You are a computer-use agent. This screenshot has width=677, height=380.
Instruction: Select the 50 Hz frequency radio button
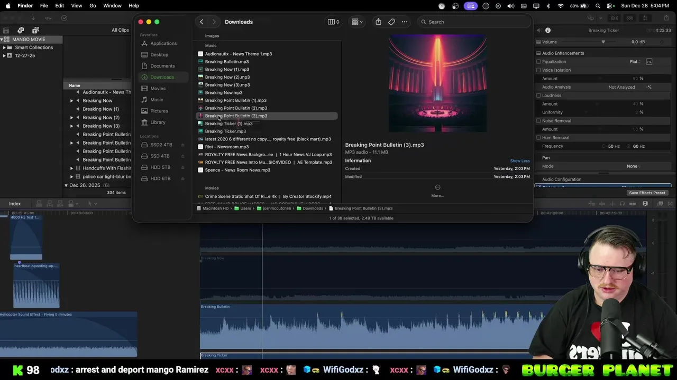click(604, 146)
